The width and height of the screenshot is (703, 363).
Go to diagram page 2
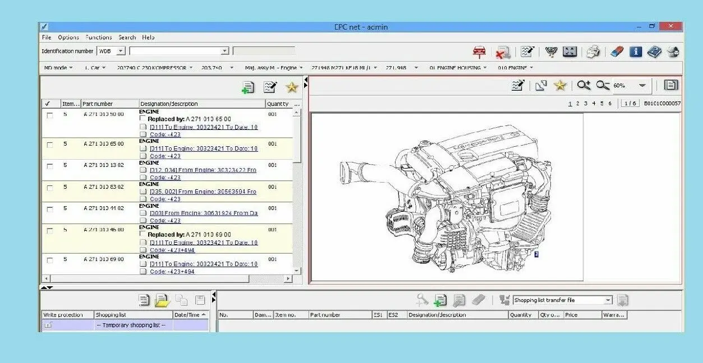578,104
